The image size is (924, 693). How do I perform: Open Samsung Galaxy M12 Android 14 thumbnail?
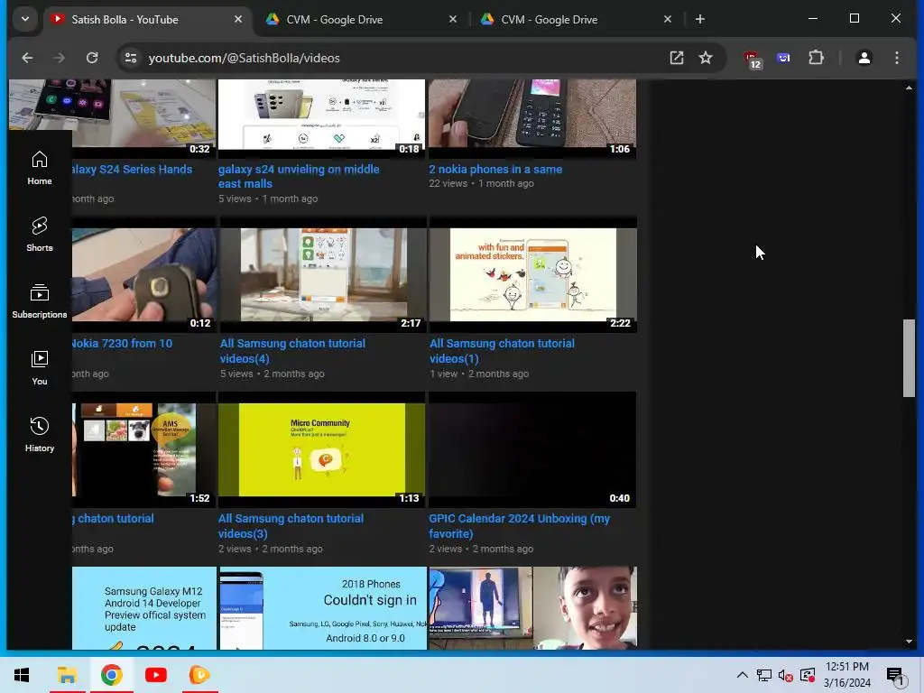coord(143,608)
